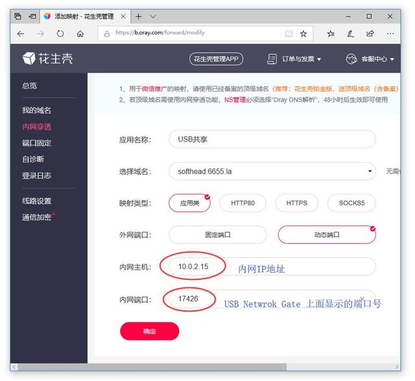415x381 pixels.
Task: Choose 固定端口 external port option
Action: click(x=217, y=235)
